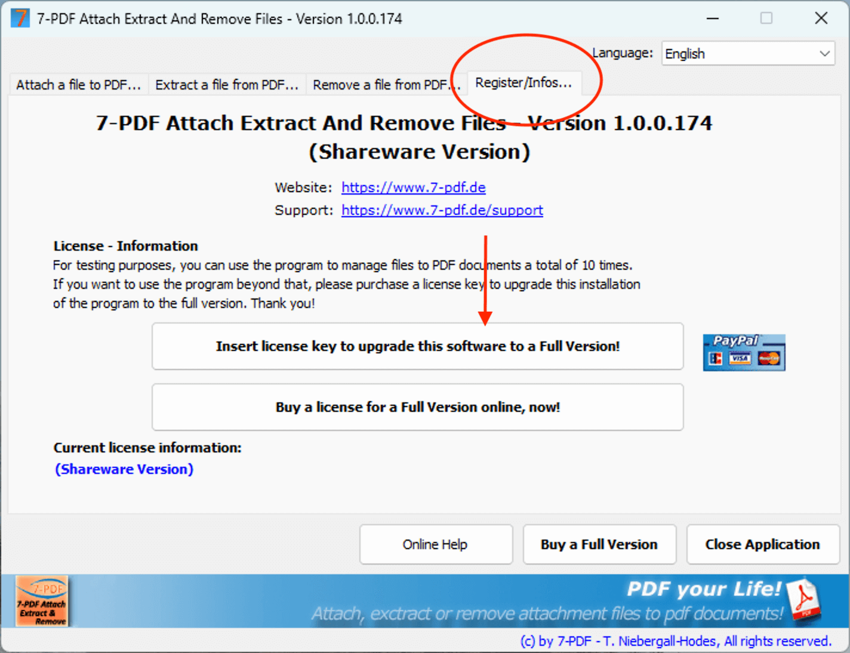This screenshot has width=850, height=653.
Task: Expand the Language dropdown
Action: pyautogui.click(x=748, y=54)
